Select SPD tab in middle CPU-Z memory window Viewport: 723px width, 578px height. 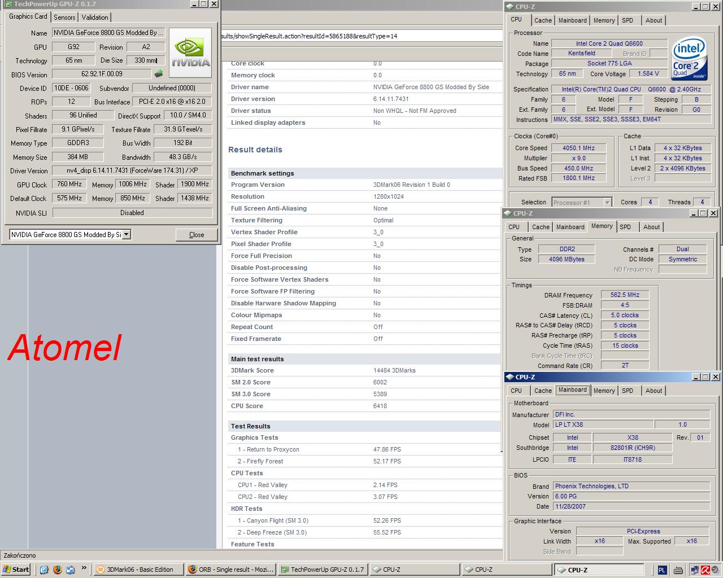point(625,227)
